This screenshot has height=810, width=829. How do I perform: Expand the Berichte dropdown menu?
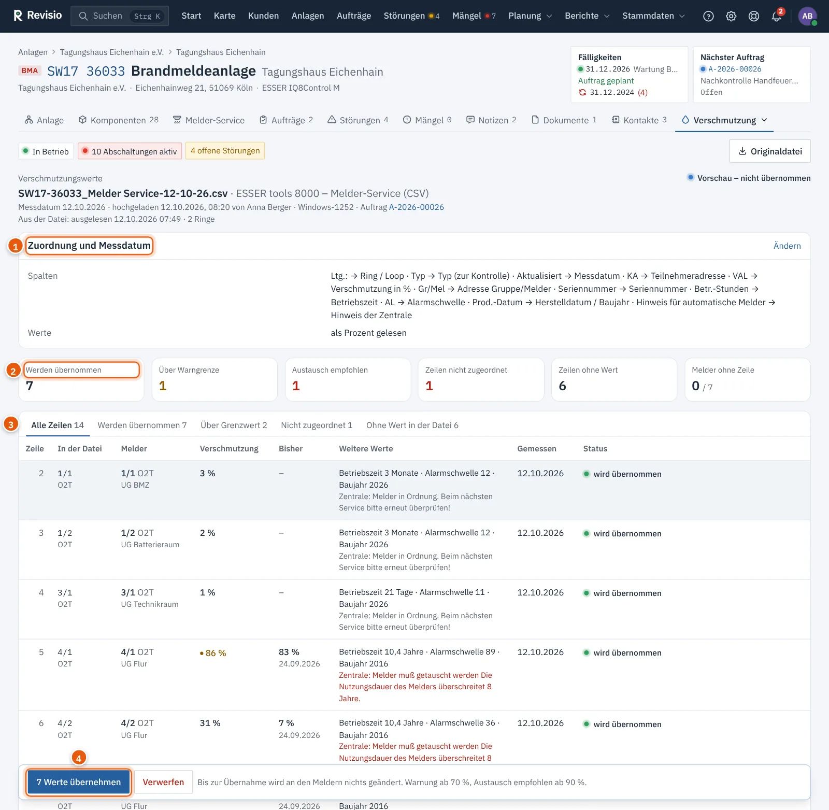[x=587, y=16]
